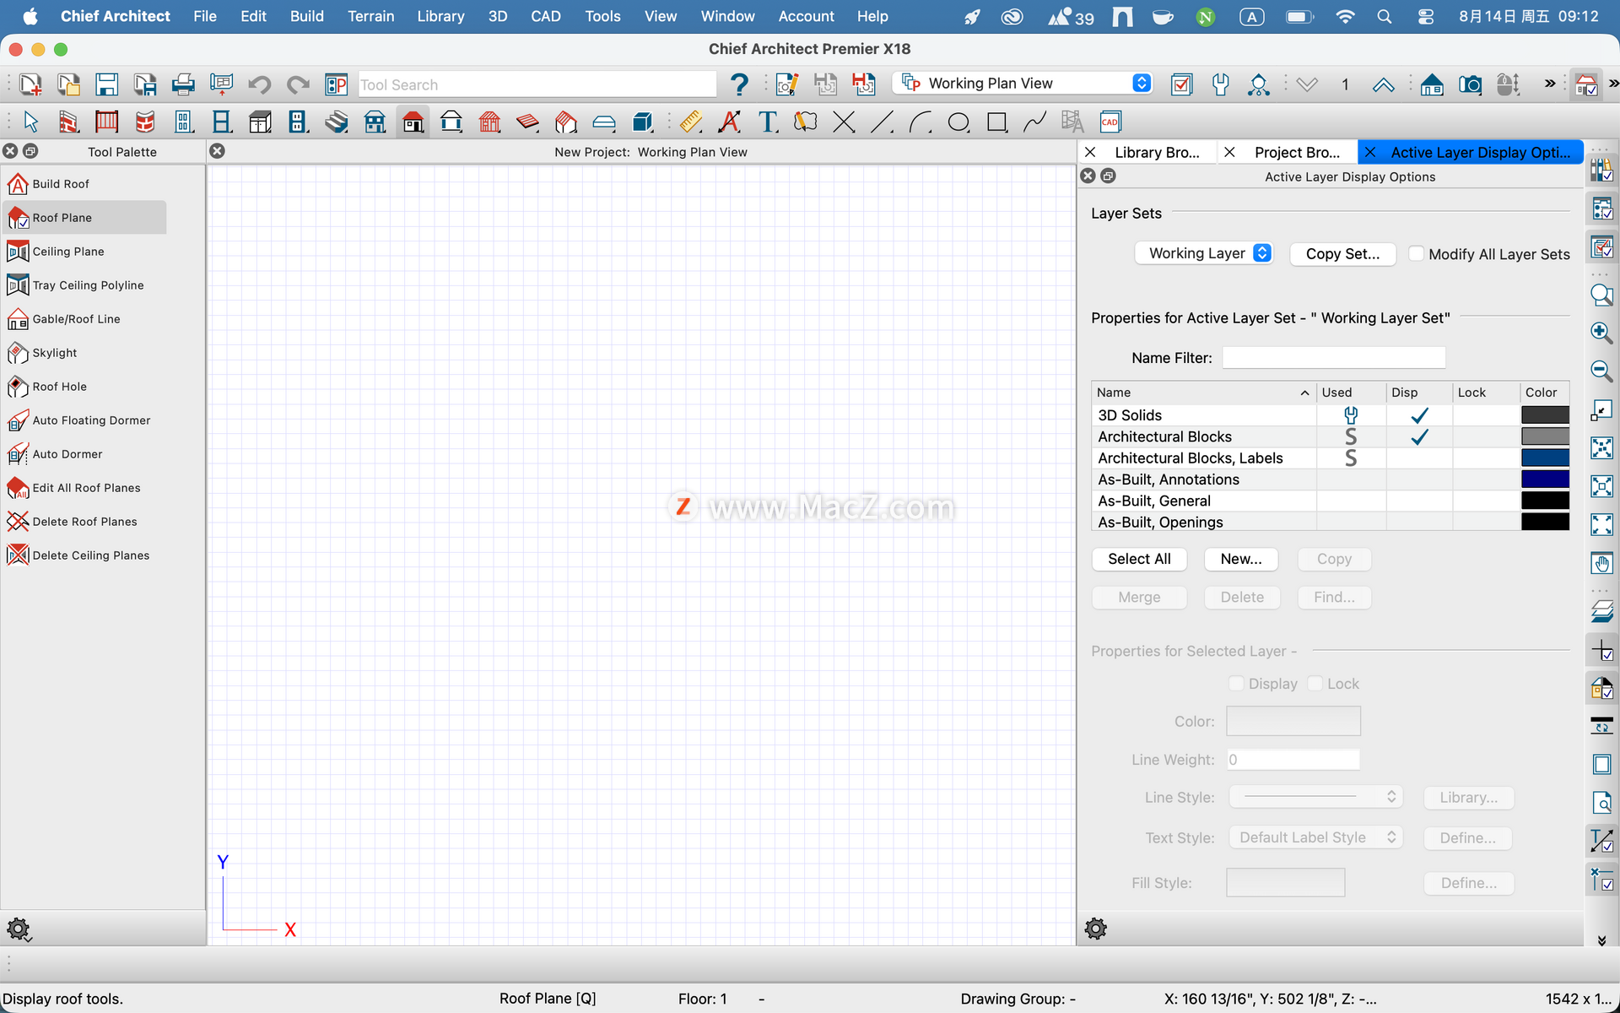1620x1013 pixels.
Task: Click the Help question mark icon
Action: pyautogui.click(x=739, y=84)
